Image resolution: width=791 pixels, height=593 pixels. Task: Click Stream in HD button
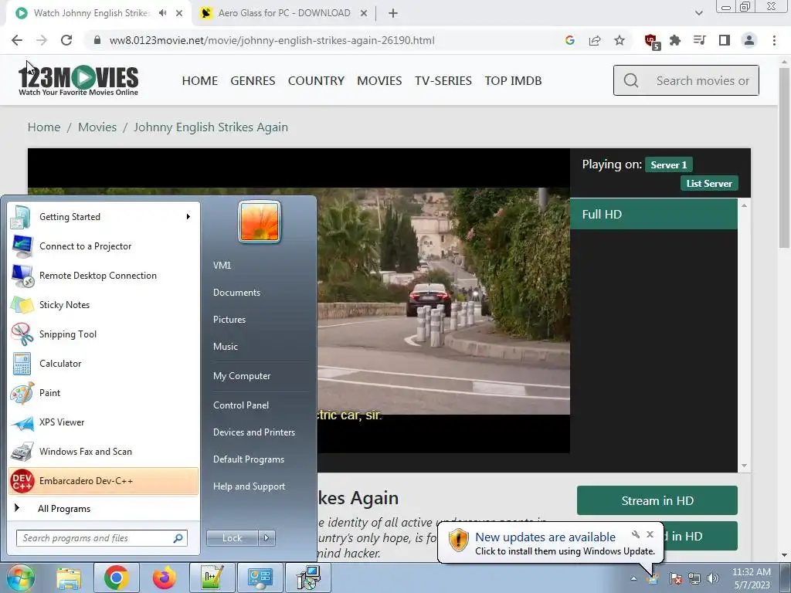(x=657, y=500)
